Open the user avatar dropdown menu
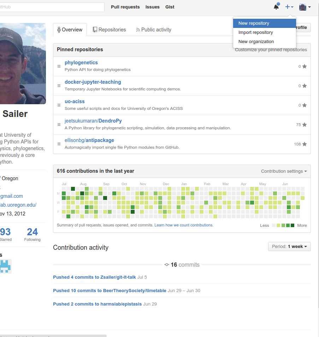Viewport: 319px width, 337px height. point(305,7)
